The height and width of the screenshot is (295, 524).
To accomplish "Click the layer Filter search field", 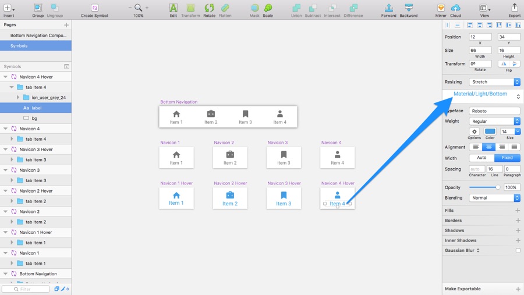I will tap(26, 289).
